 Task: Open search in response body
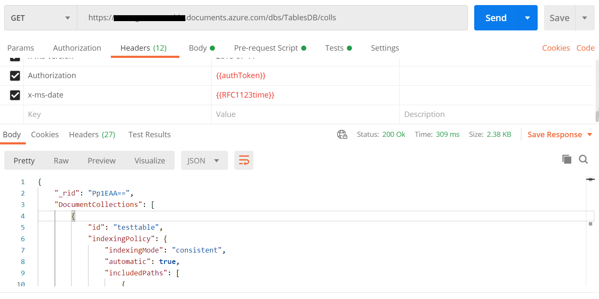click(583, 159)
